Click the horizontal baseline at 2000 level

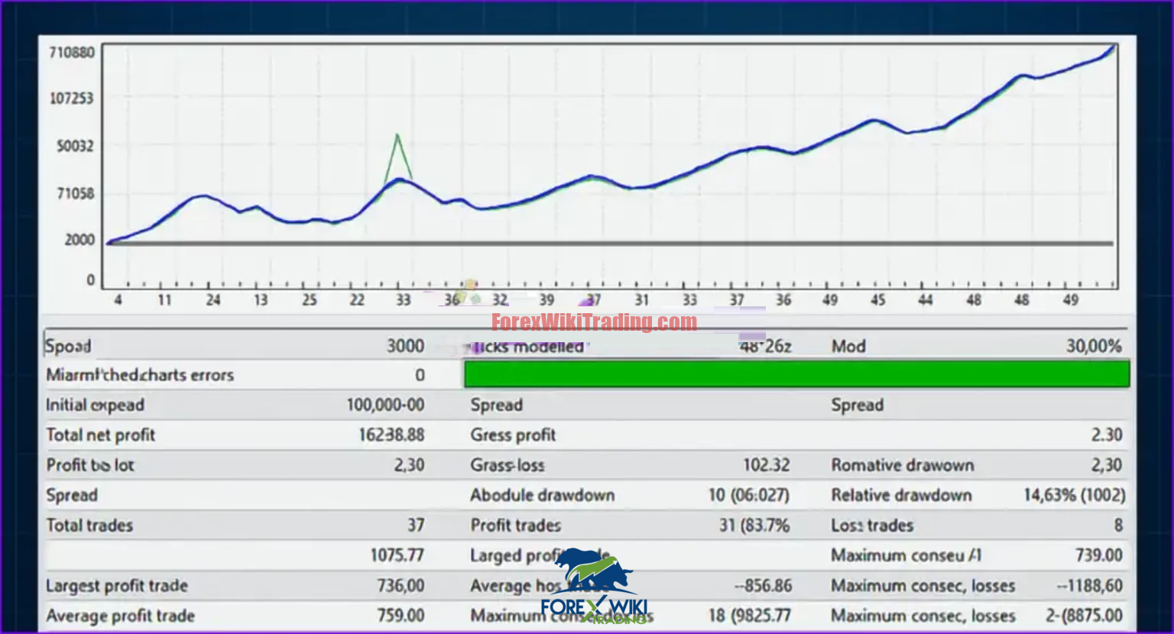pos(611,244)
